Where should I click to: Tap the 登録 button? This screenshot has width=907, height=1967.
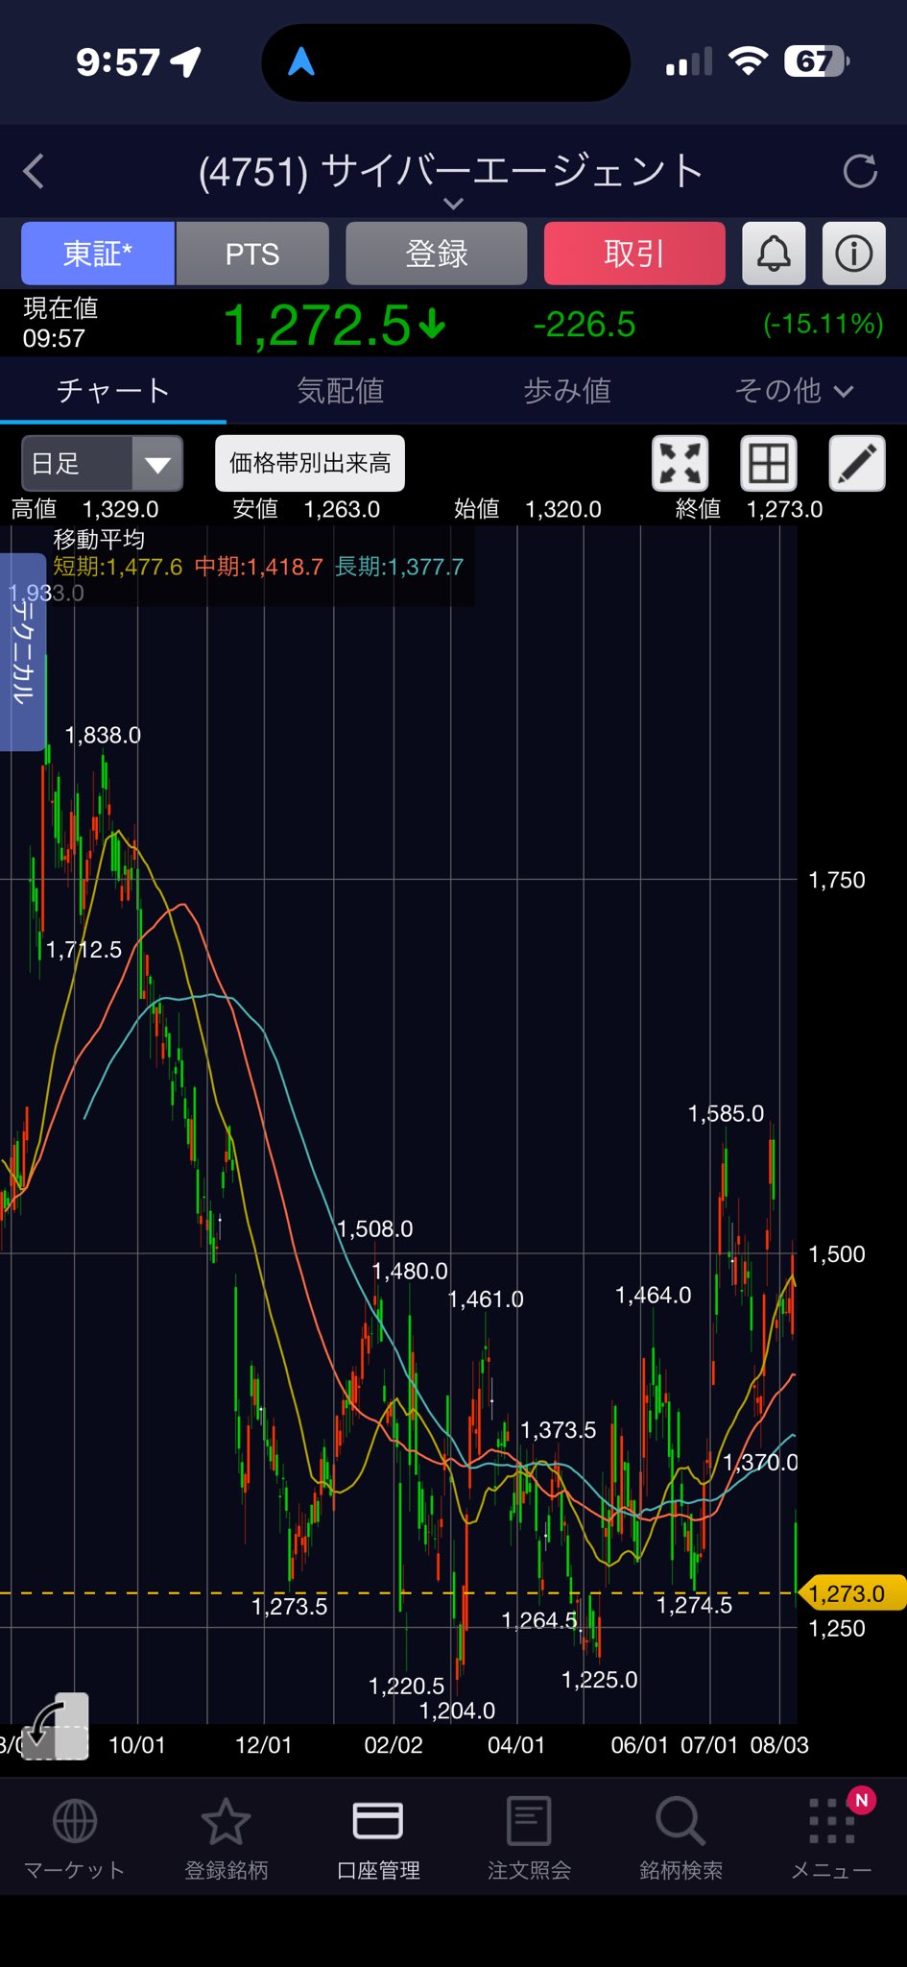point(437,254)
